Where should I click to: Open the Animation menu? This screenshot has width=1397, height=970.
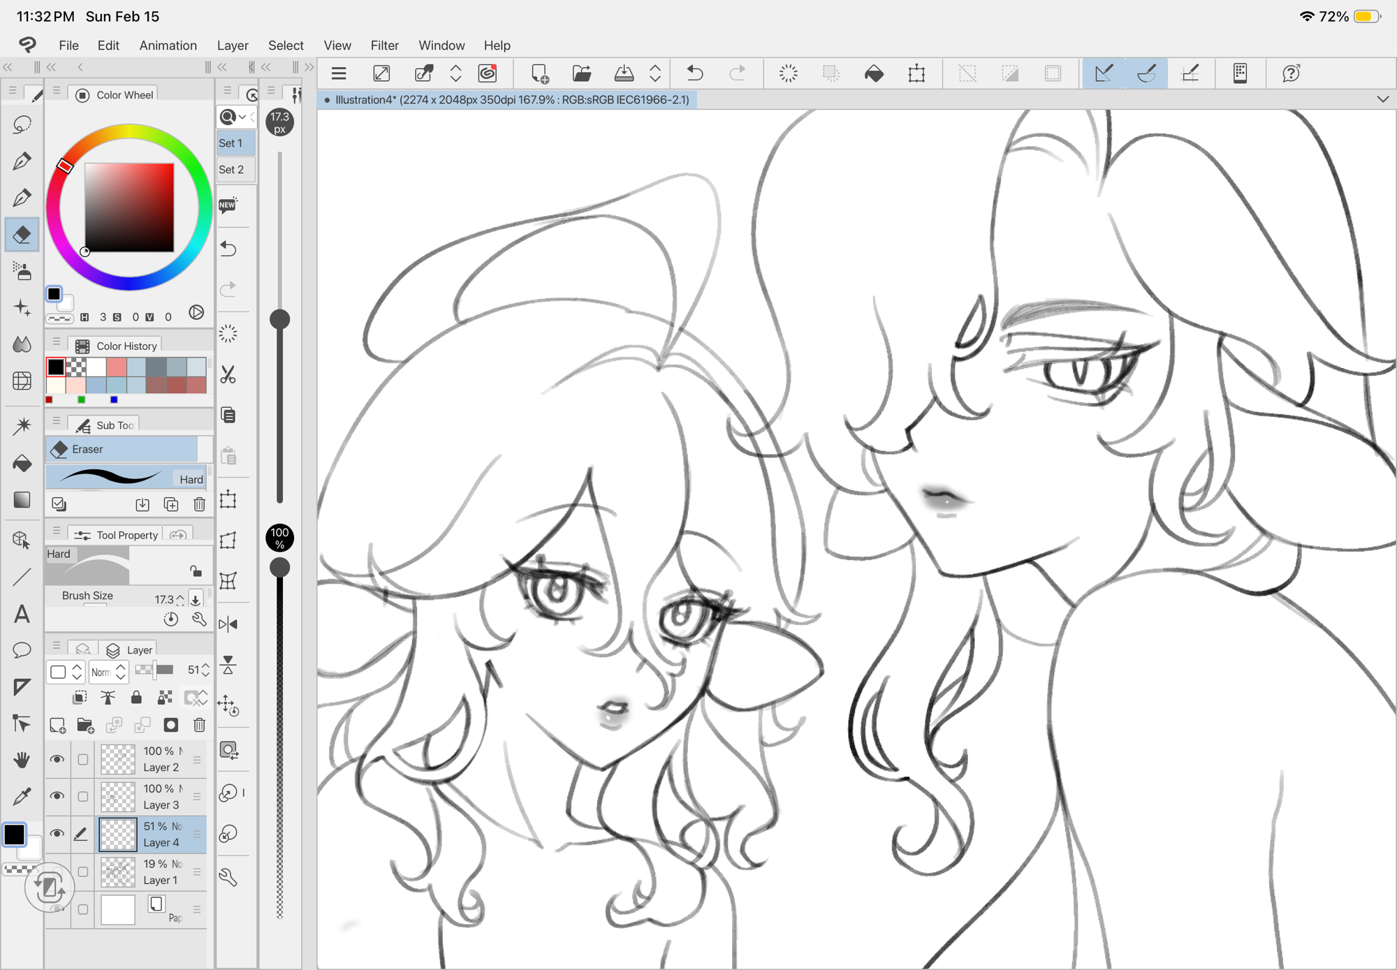click(168, 45)
